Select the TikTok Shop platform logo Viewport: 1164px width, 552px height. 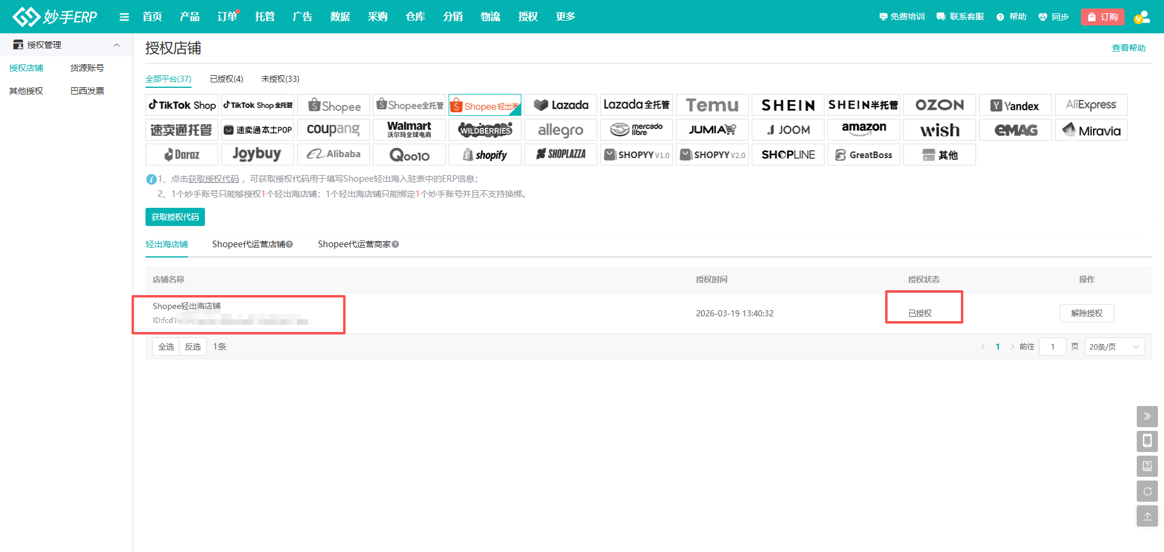coord(182,105)
